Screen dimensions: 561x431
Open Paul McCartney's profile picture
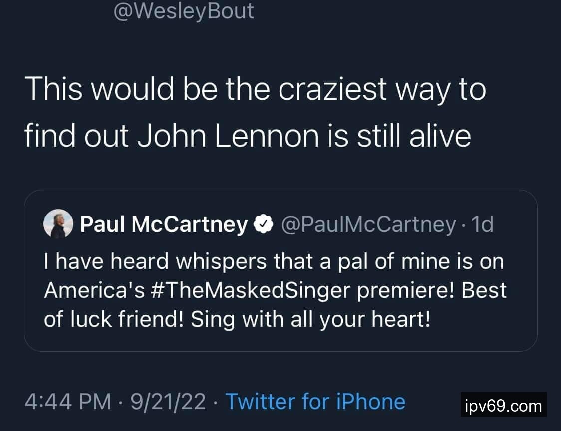59,224
